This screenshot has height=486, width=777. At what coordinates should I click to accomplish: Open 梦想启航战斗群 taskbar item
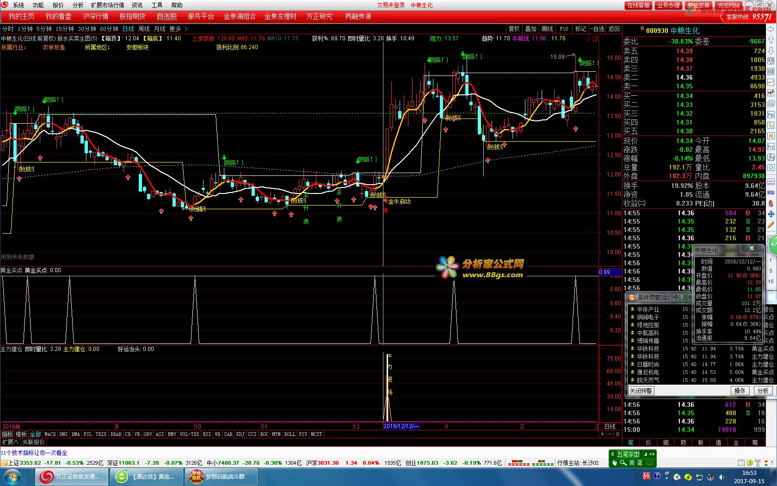(222, 476)
